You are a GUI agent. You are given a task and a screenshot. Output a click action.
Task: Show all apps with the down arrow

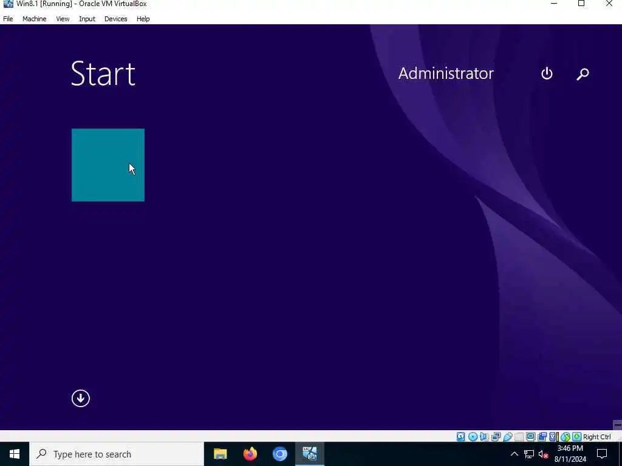[81, 398]
